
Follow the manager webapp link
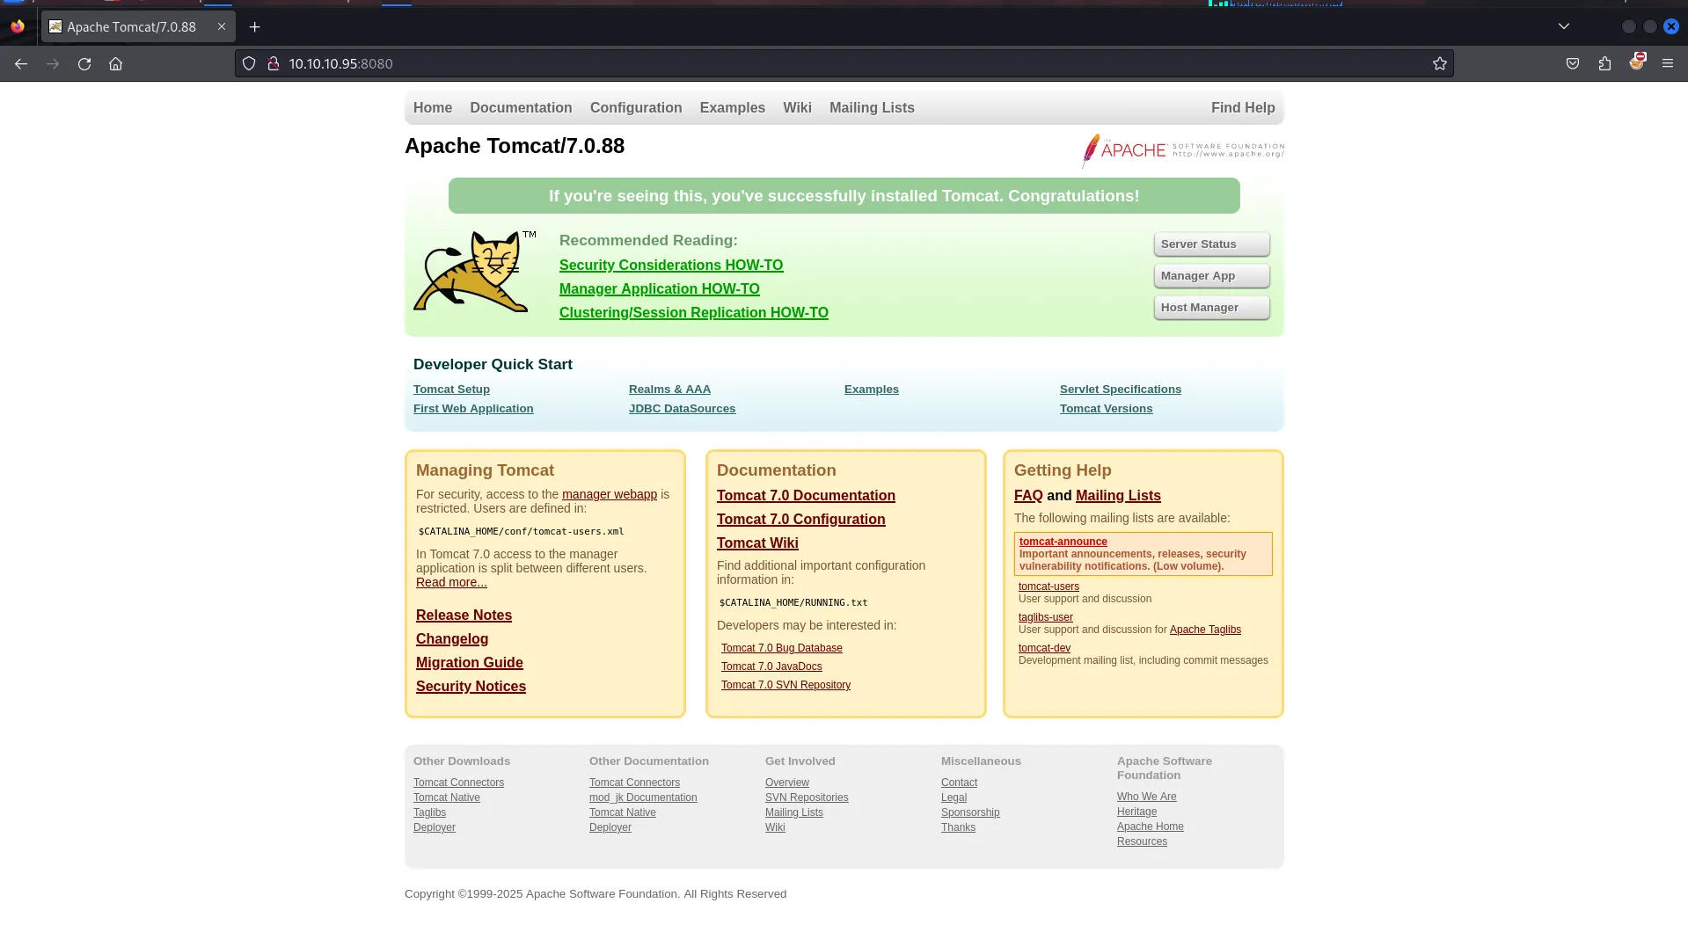[x=610, y=494]
